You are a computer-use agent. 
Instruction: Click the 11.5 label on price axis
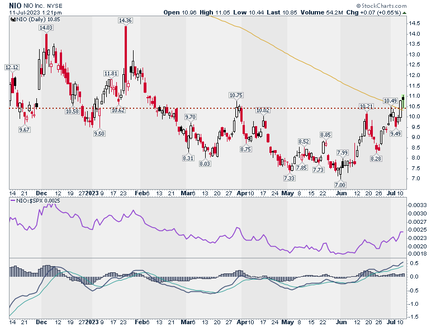coord(414,85)
